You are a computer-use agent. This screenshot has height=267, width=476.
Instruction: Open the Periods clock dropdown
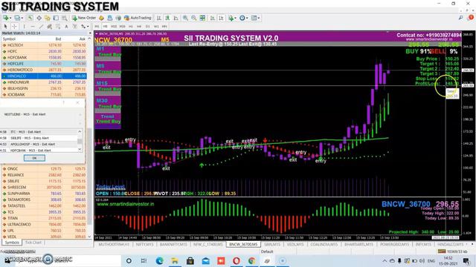[243, 18]
